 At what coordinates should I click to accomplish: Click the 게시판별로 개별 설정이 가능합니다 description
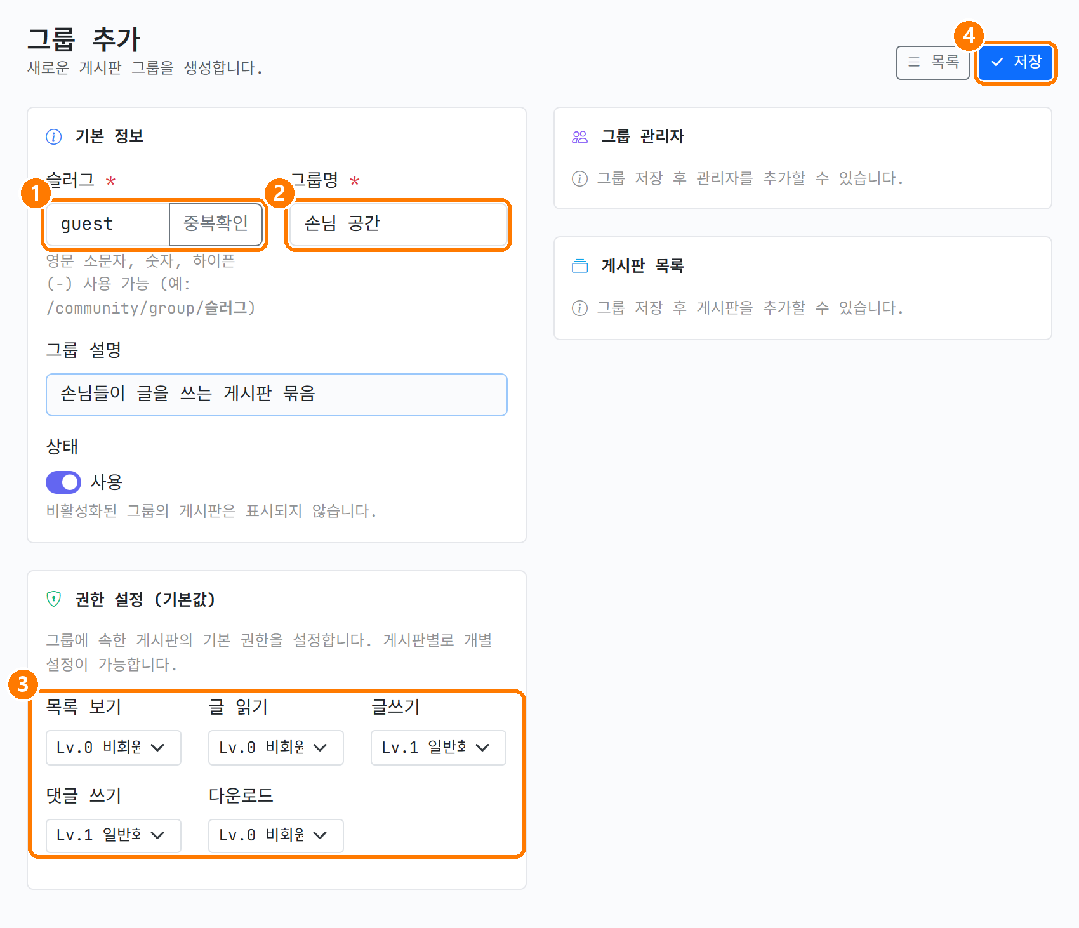[x=269, y=653]
